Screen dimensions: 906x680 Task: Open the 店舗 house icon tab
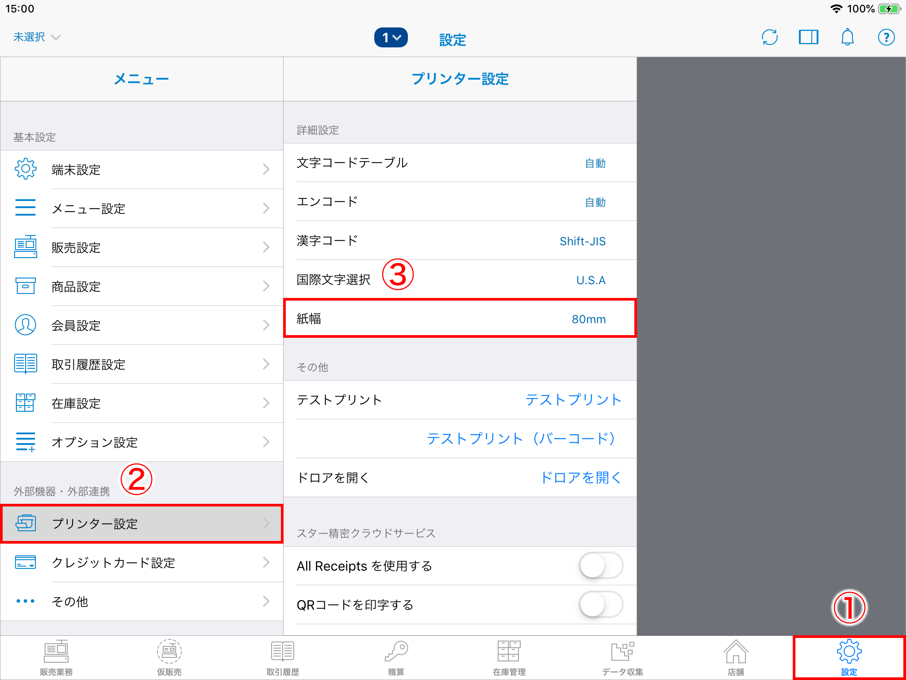(736, 658)
